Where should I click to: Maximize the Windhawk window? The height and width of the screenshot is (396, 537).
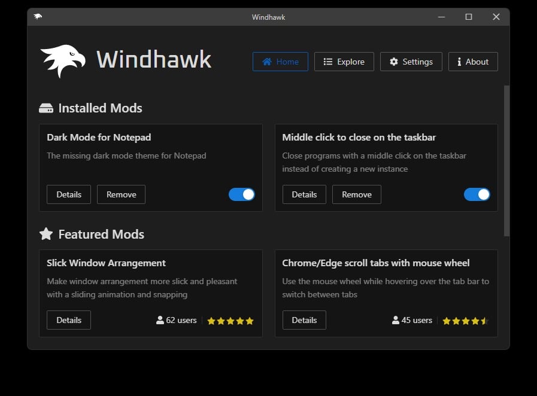point(469,17)
